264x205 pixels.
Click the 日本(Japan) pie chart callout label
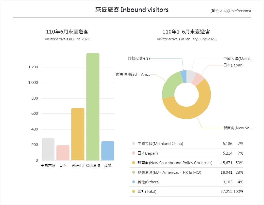233,65
